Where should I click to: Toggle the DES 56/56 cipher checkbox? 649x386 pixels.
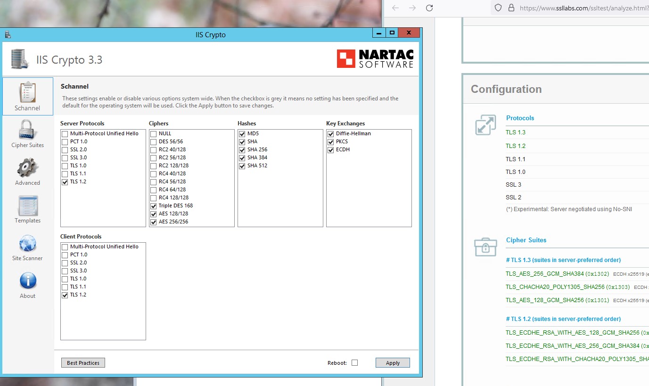click(x=154, y=142)
